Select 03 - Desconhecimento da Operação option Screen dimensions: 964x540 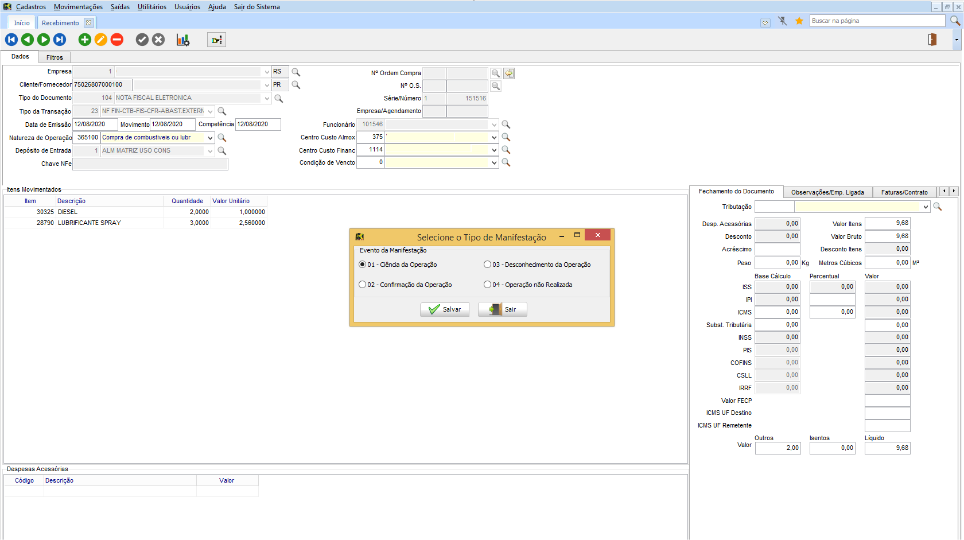[x=488, y=265]
